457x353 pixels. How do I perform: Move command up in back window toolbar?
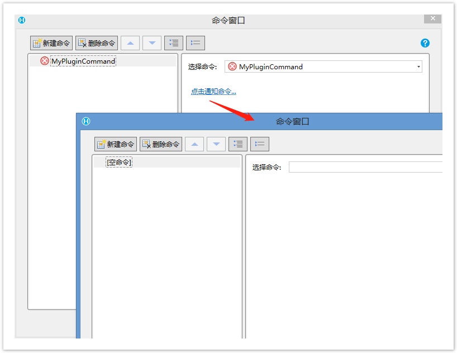(x=130, y=43)
